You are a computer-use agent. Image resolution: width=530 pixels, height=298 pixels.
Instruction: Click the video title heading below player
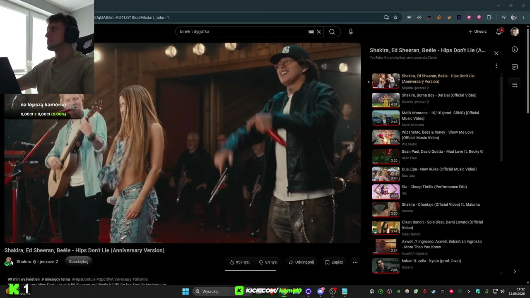pos(84,250)
